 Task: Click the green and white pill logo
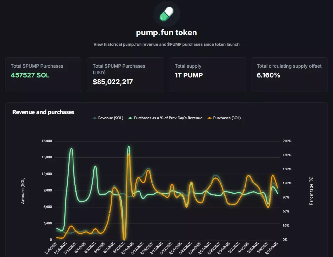[166, 14]
